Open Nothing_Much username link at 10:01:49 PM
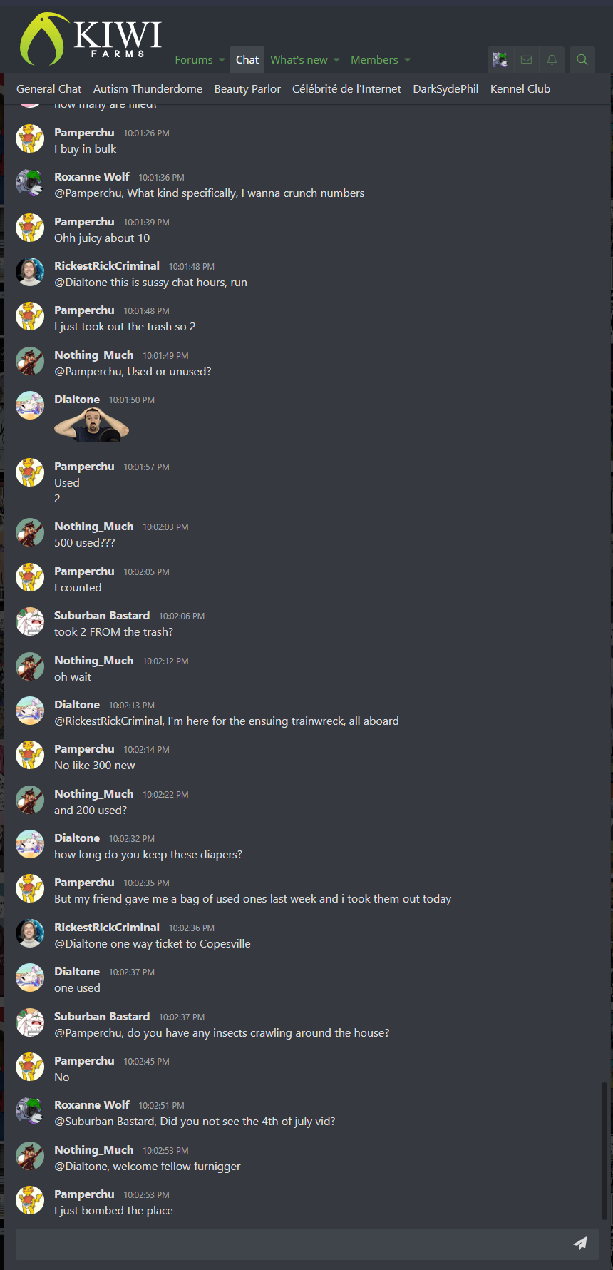Viewport: 613px width, 1270px height. (94, 355)
